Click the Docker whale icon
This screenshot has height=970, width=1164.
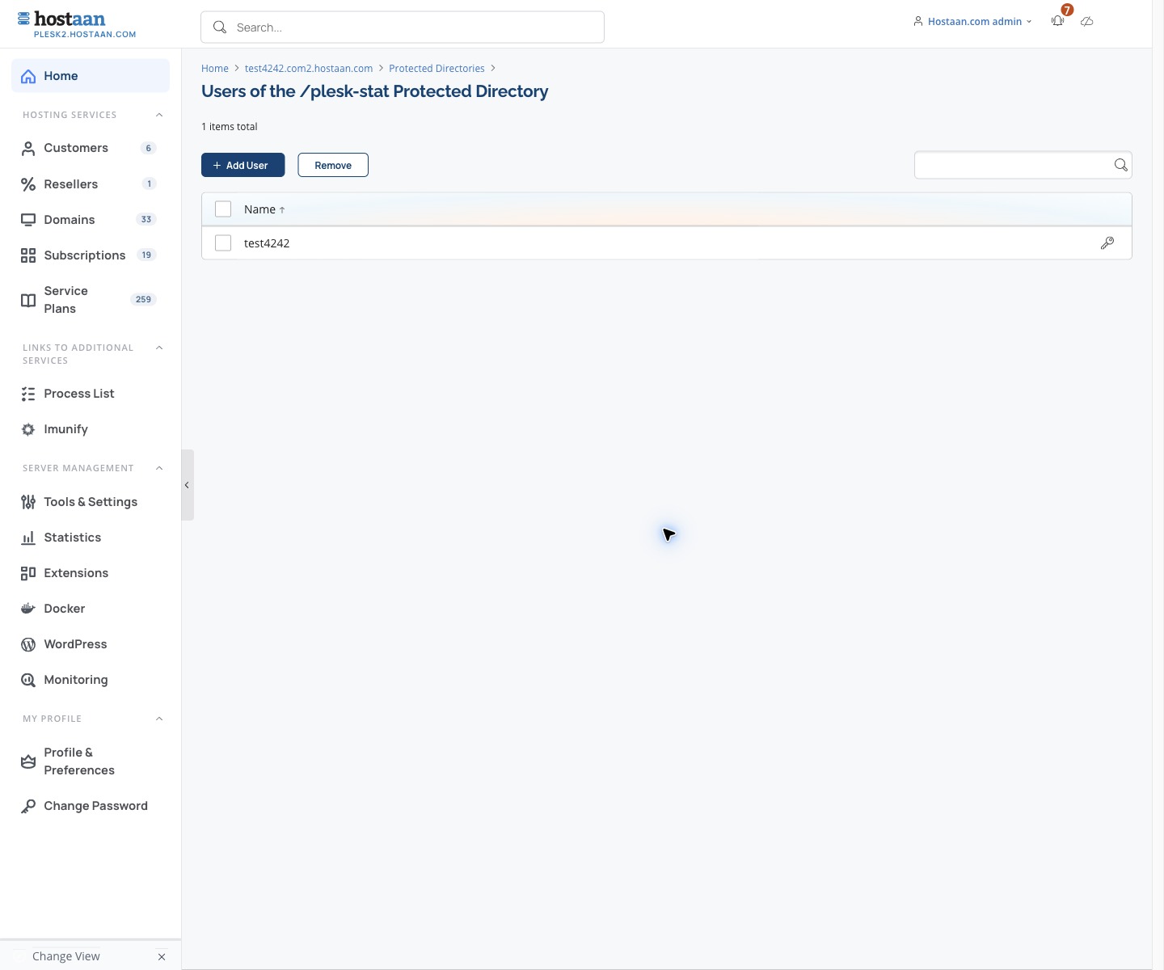(28, 609)
